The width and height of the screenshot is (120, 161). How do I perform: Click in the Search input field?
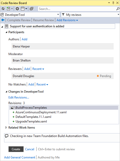[77, 9]
